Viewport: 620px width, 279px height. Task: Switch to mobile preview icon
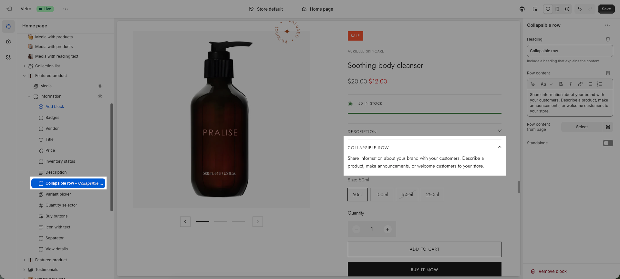click(557, 9)
